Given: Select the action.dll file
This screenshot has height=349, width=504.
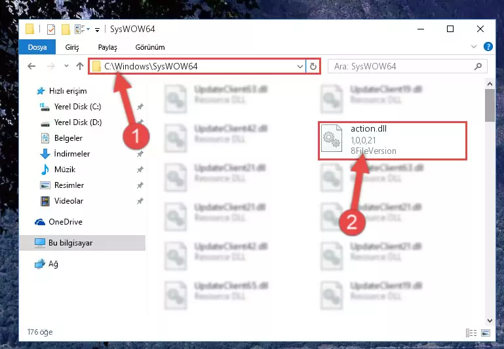Looking at the screenshot, I should tap(393, 141).
